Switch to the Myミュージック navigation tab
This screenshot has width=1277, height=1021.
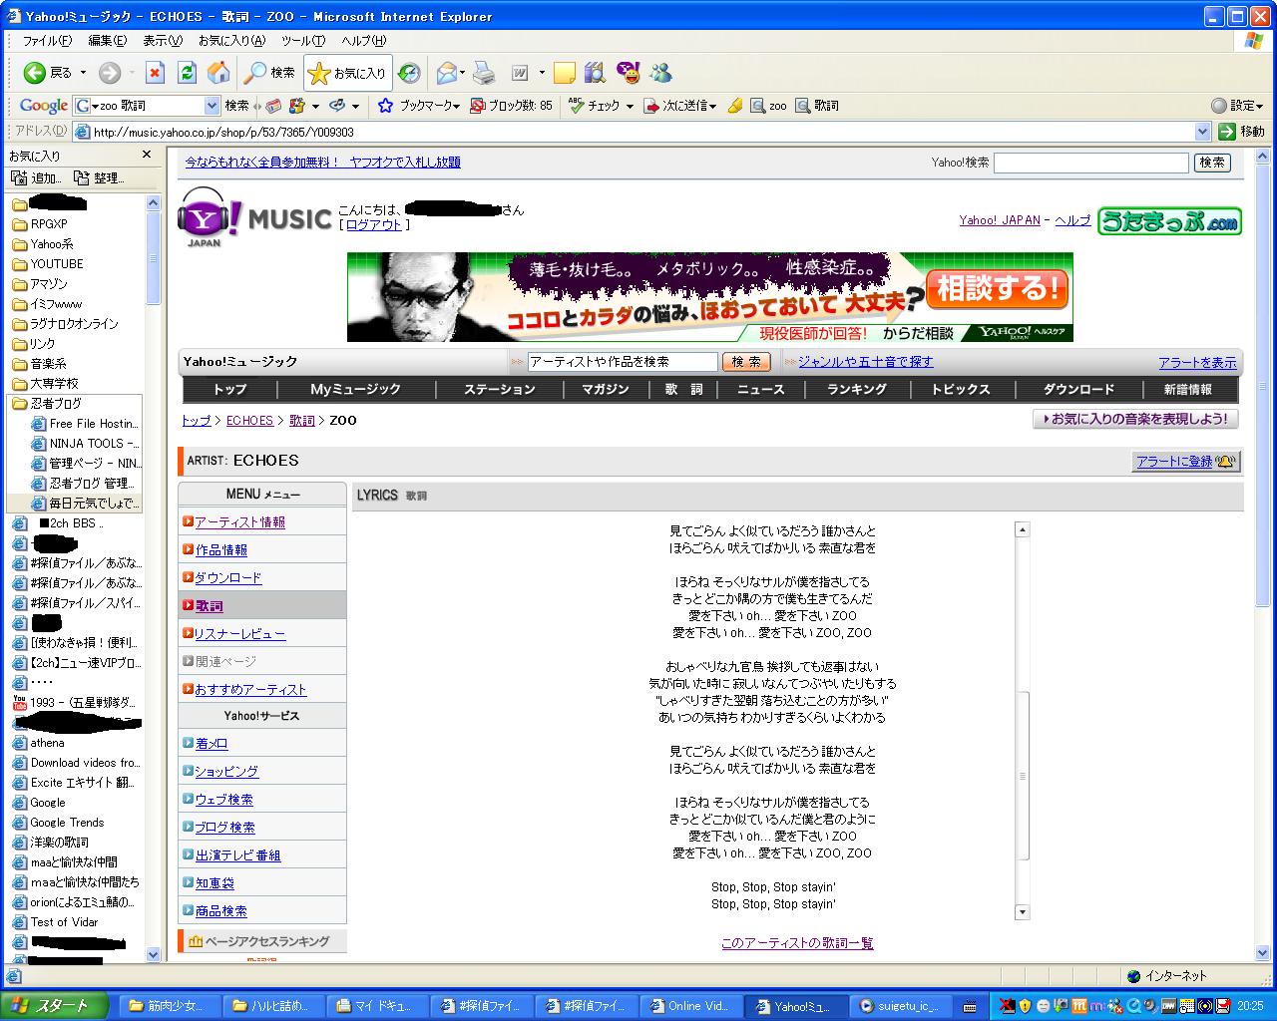click(356, 390)
